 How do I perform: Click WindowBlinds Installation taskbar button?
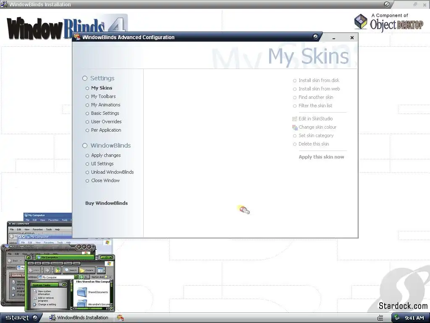79,318
